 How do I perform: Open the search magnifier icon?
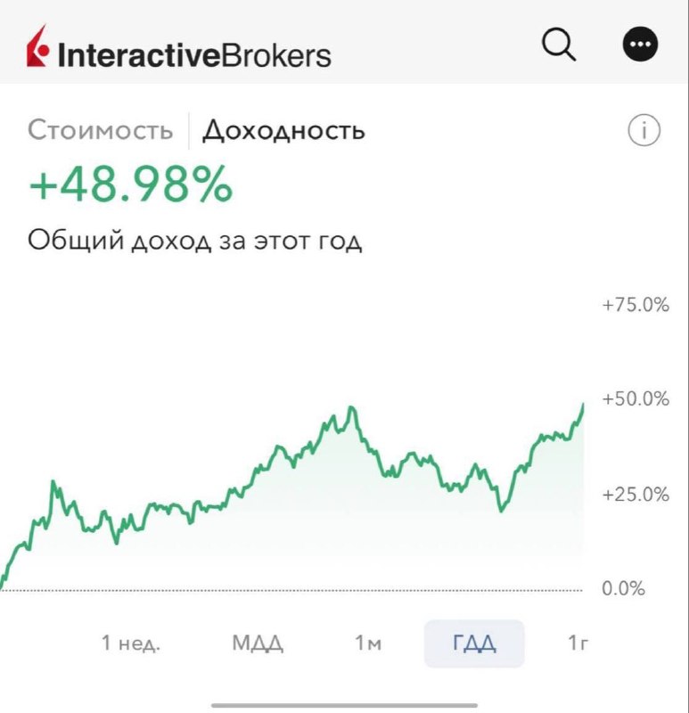(559, 45)
